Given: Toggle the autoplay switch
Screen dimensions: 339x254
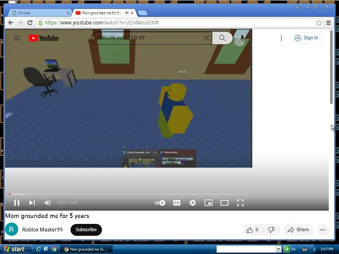Looking at the screenshot, I should click(160, 203).
